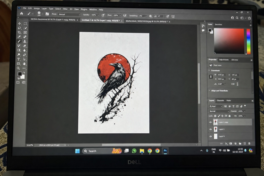Open the Image menu
Image resolution: width=264 pixels, height=176 pixels.
[x=37, y=9]
